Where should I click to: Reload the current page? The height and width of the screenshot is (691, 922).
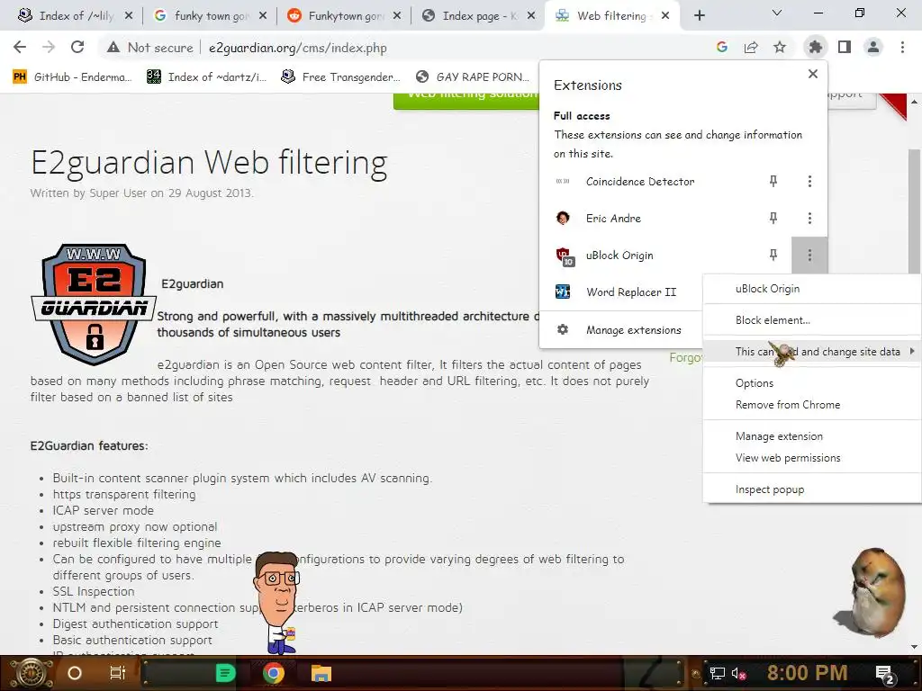(x=77, y=47)
